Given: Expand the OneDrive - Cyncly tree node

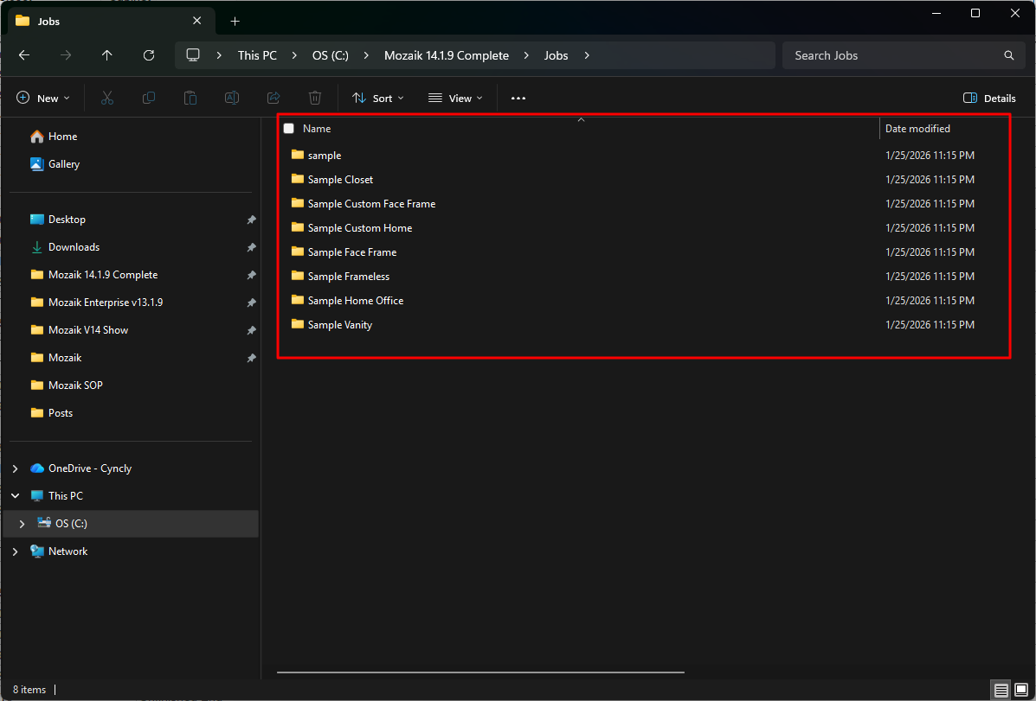Looking at the screenshot, I should 15,468.
